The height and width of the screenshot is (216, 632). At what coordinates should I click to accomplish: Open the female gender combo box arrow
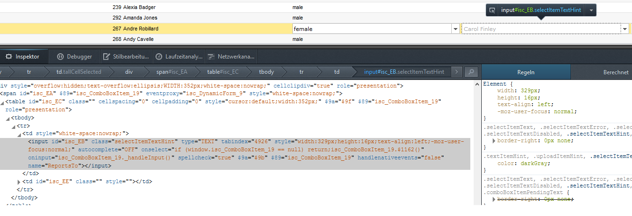(455, 29)
